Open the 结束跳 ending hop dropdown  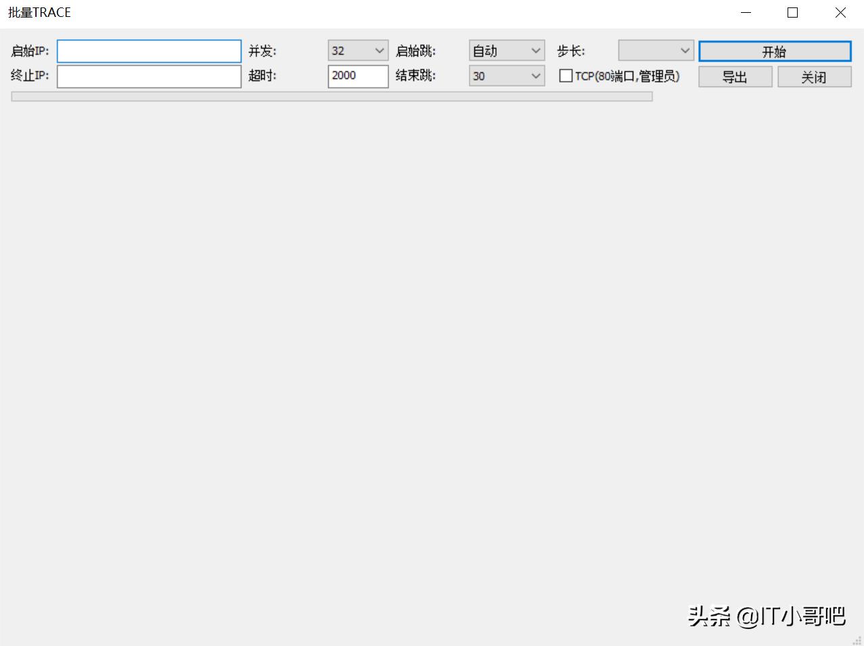(536, 76)
